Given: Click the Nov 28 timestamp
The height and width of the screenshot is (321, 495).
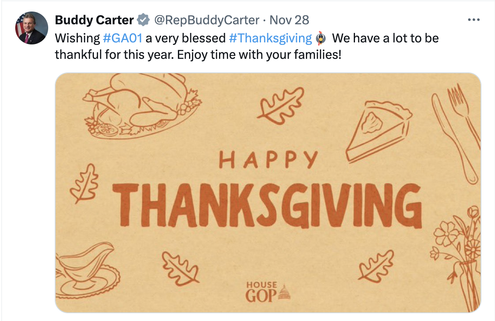Looking at the screenshot, I should coord(289,19).
